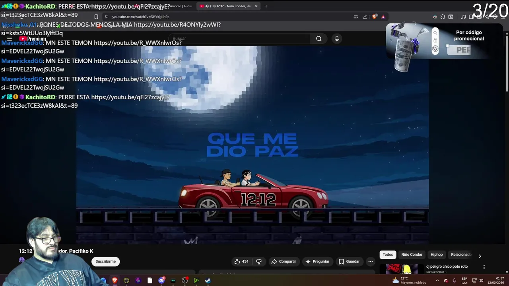
Task: Dislike the 12:12 video
Action: coord(259,261)
